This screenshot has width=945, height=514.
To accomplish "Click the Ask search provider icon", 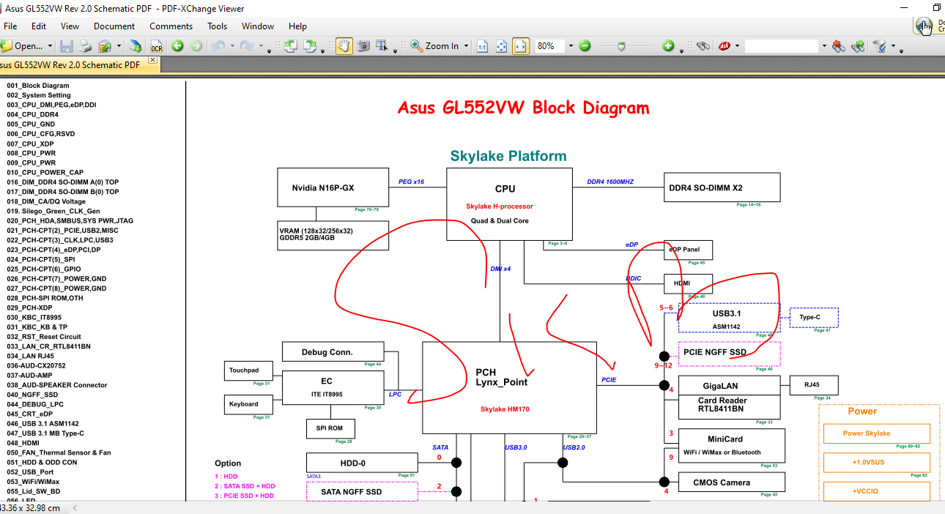I will point(724,45).
